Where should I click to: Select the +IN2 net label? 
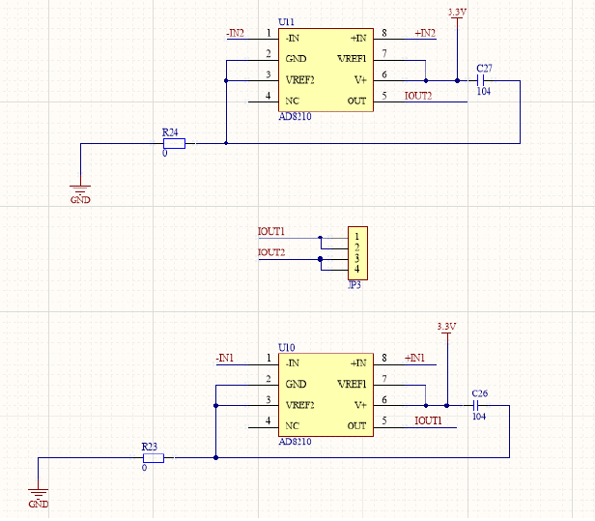(x=425, y=34)
